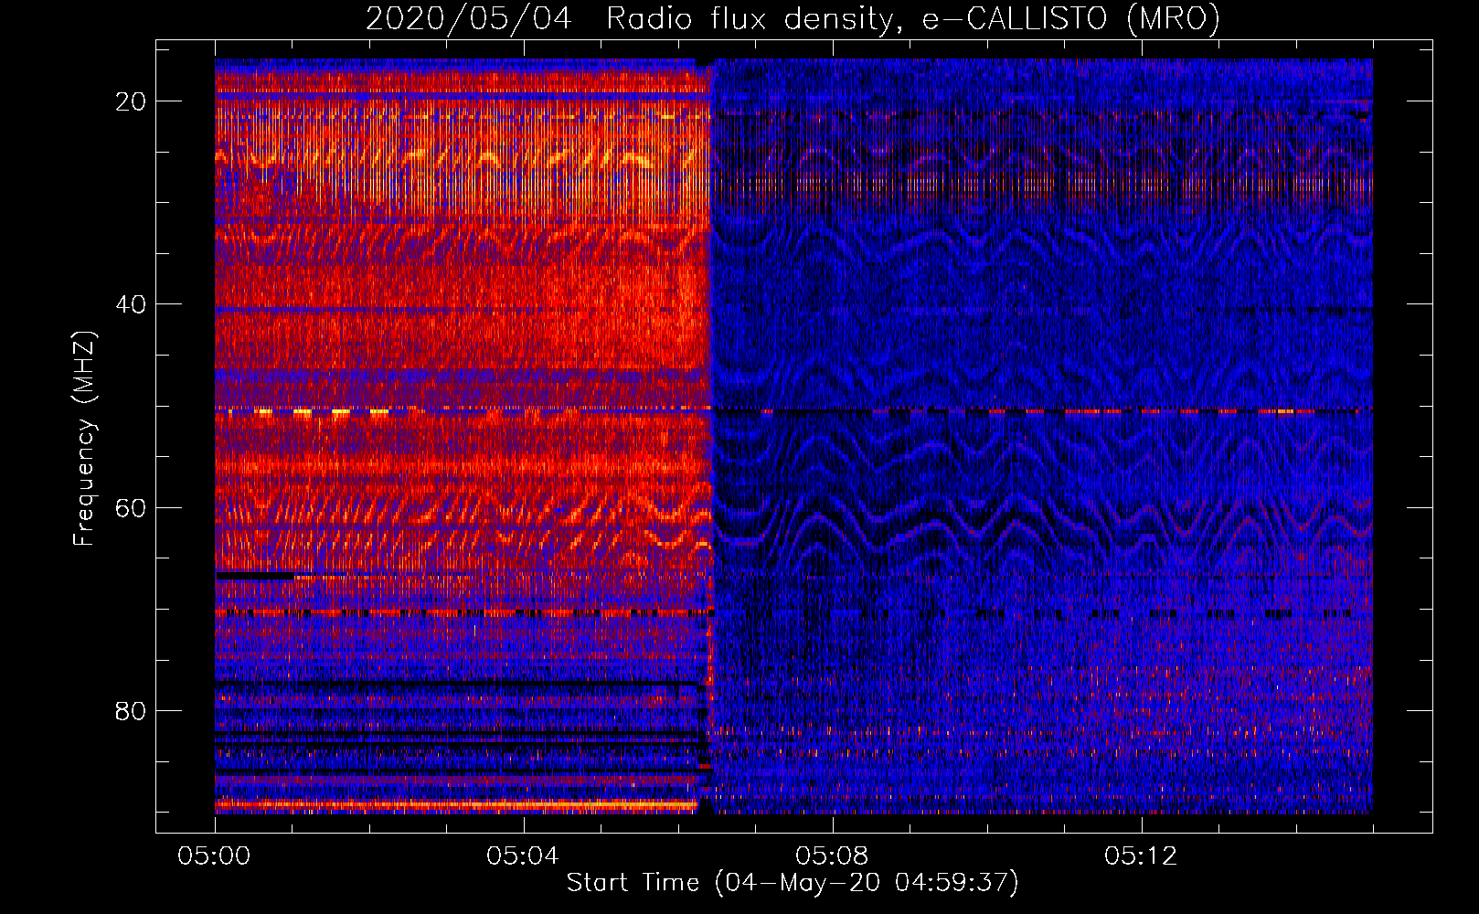Viewport: 1479px width, 914px height.
Task: Click the 60 frequency tick label
Action: 132,507
